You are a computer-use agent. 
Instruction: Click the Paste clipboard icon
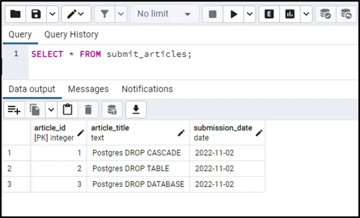(67, 109)
